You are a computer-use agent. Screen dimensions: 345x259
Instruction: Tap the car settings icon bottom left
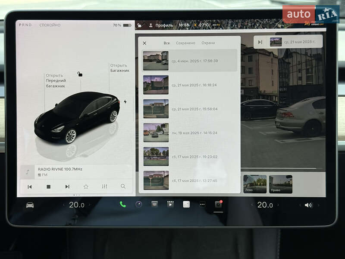pyautogui.click(x=28, y=206)
